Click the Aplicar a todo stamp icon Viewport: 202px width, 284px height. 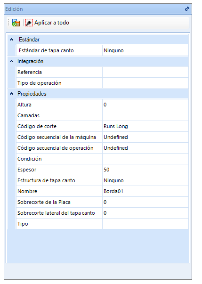point(29,23)
